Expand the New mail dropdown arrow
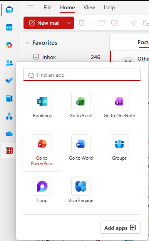This screenshot has height=241, width=149. (x=69, y=23)
